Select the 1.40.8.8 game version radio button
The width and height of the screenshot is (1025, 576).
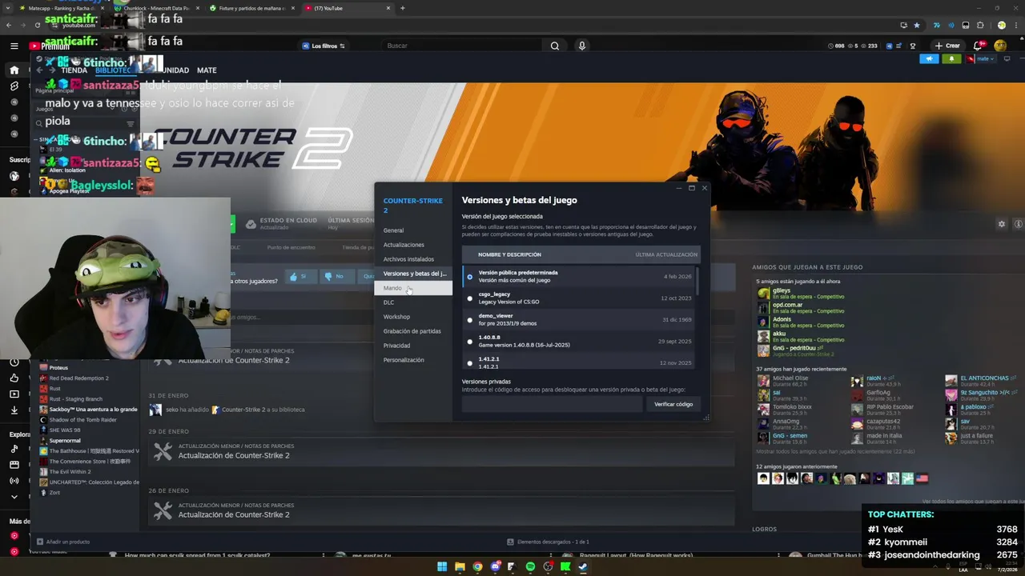pos(470,342)
